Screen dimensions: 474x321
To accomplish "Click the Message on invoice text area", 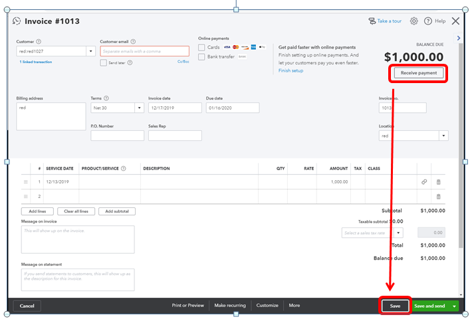I will coord(78,239).
